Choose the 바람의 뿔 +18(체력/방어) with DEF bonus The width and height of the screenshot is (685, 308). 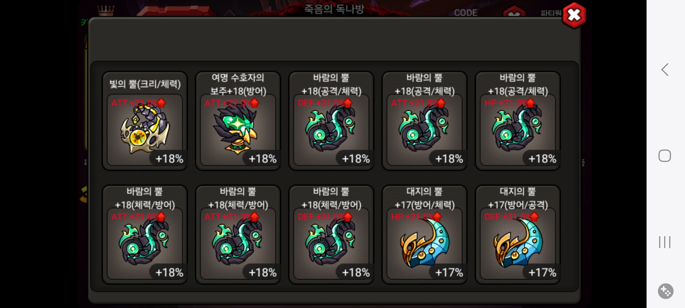[331, 235]
